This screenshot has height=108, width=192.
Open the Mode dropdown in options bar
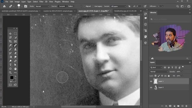(x=42, y=6)
